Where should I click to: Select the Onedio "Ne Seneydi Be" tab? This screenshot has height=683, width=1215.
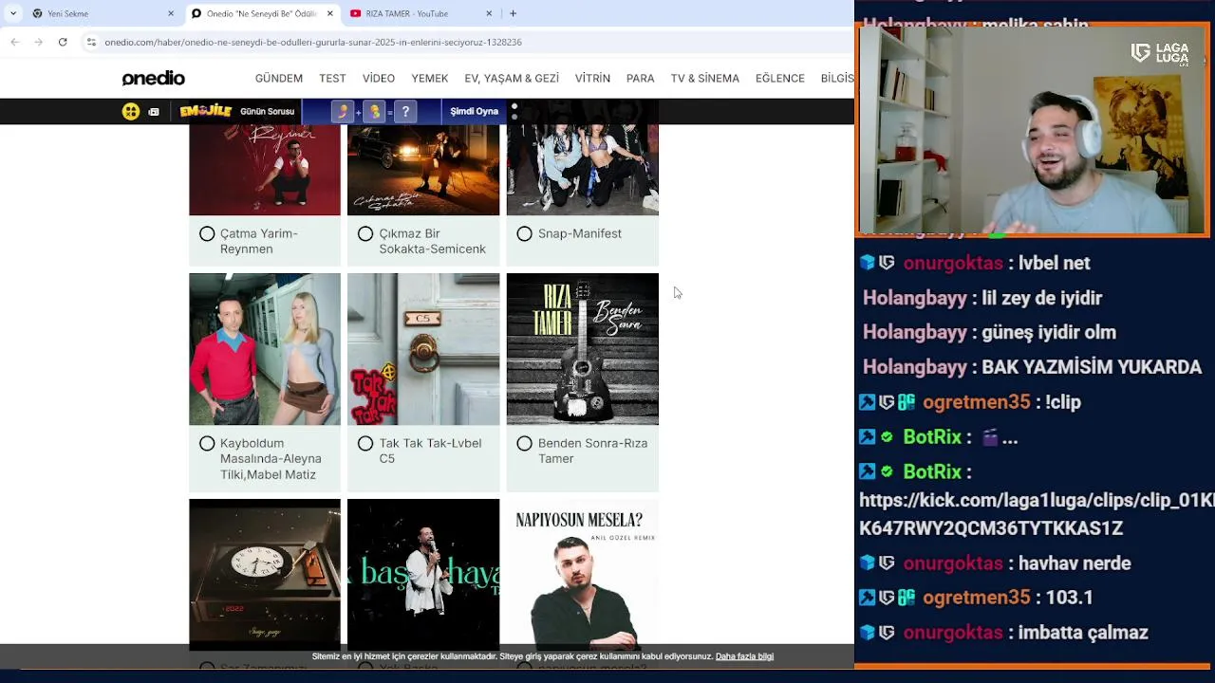pyautogui.click(x=262, y=13)
